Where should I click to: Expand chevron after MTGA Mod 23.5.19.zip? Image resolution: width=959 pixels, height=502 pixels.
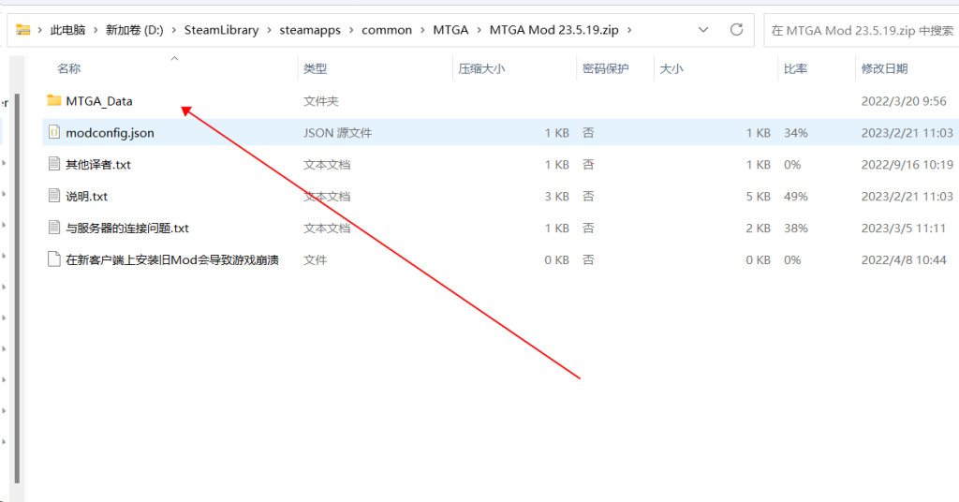[629, 30]
